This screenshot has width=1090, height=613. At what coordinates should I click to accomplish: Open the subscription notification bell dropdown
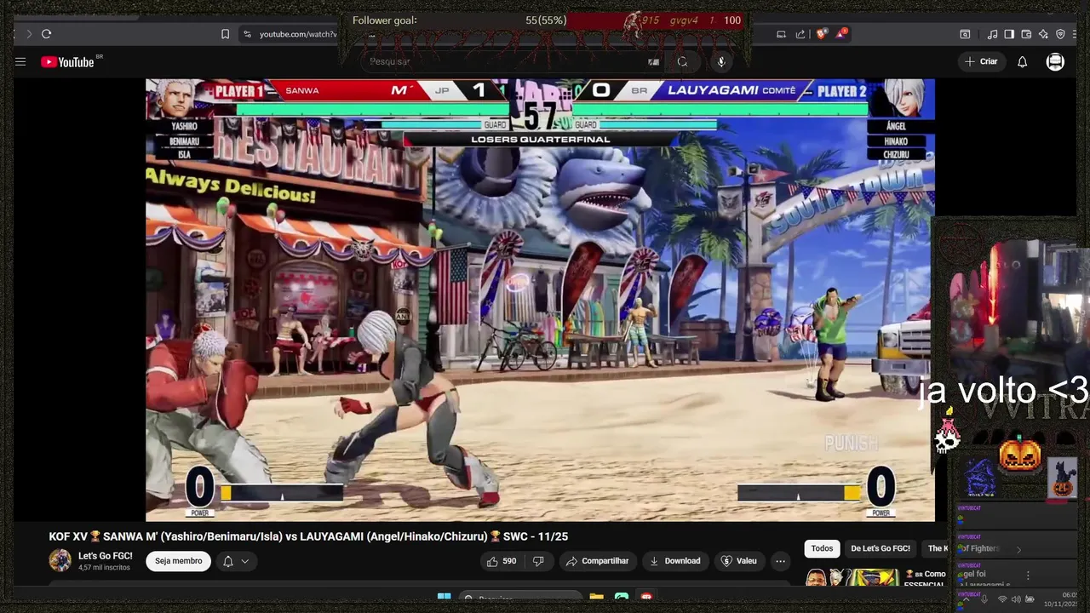point(235,561)
